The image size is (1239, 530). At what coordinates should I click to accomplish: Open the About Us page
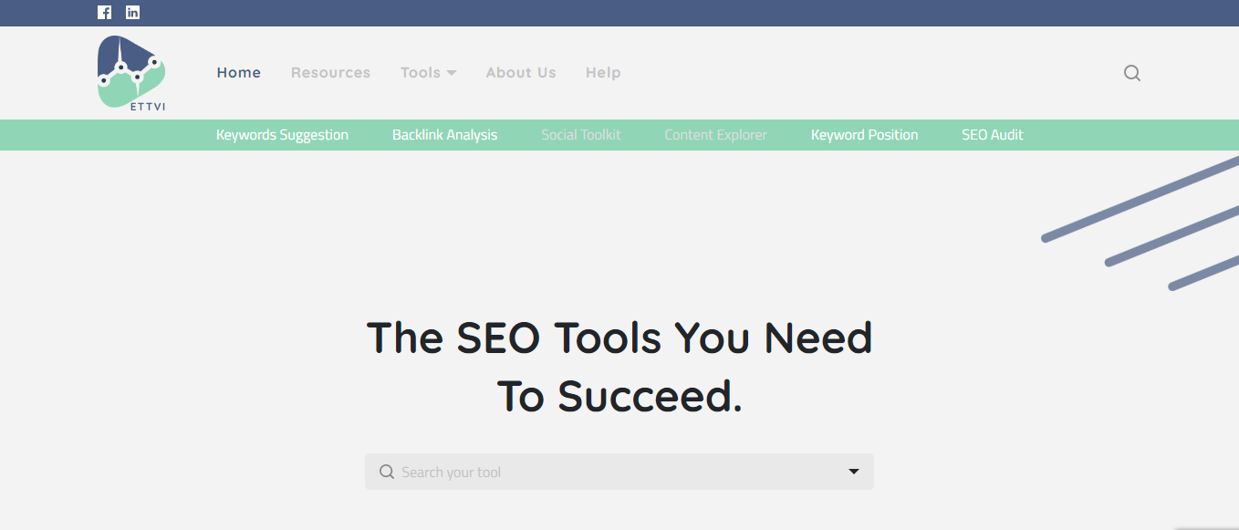[x=521, y=73]
